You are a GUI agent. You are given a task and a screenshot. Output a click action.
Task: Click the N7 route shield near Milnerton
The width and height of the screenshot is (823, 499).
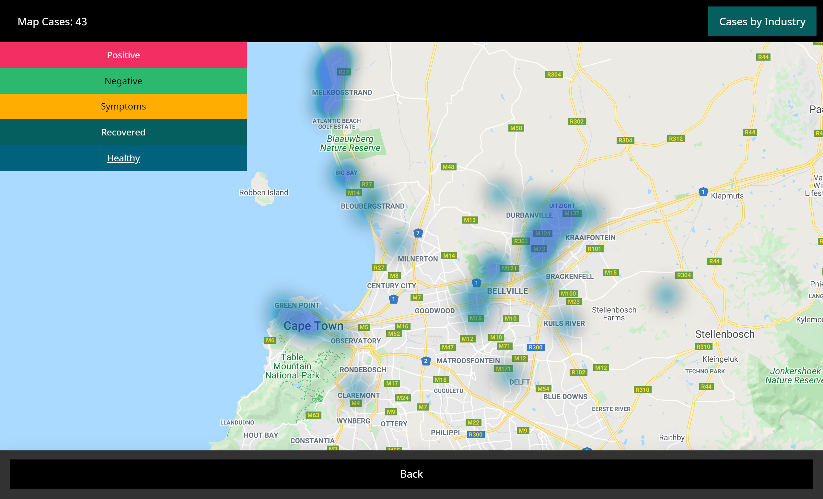click(x=418, y=233)
